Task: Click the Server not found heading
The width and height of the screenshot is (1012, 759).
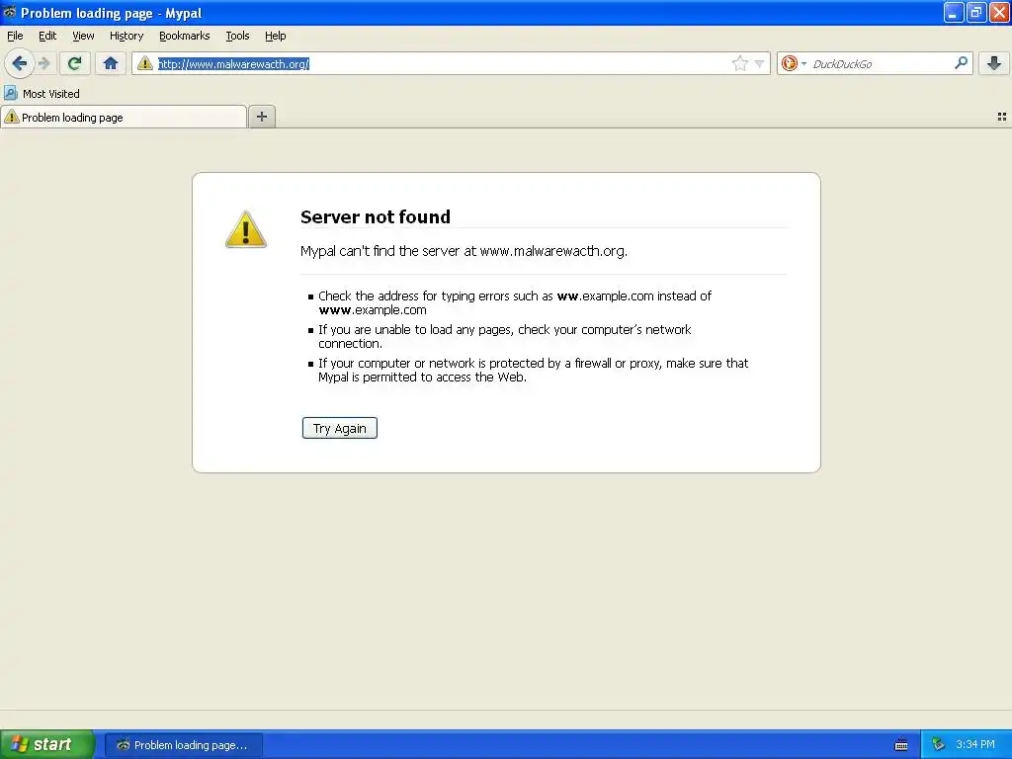Action: (376, 216)
